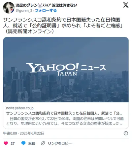Open the X logo icon
Viewport: 132px width, 148px height.
[x=126, y=5]
